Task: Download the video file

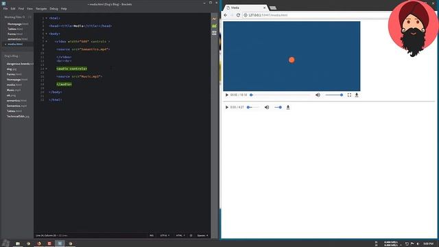Action: pyautogui.click(x=357, y=95)
